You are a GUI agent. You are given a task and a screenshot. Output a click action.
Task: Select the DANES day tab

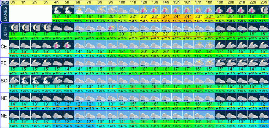point(4,14)
